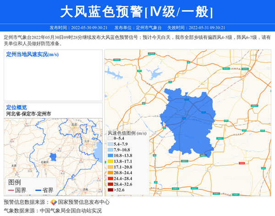Pick the 7.9~10.8 legend color swatch
This screenshot has height=216, width=275.
[x=110, y=150]
